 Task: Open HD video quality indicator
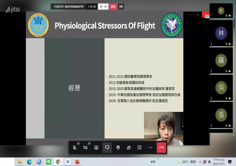click(x=121, y=6)
